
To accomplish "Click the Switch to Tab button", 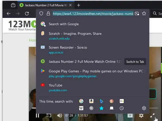I will coord(135,62).
